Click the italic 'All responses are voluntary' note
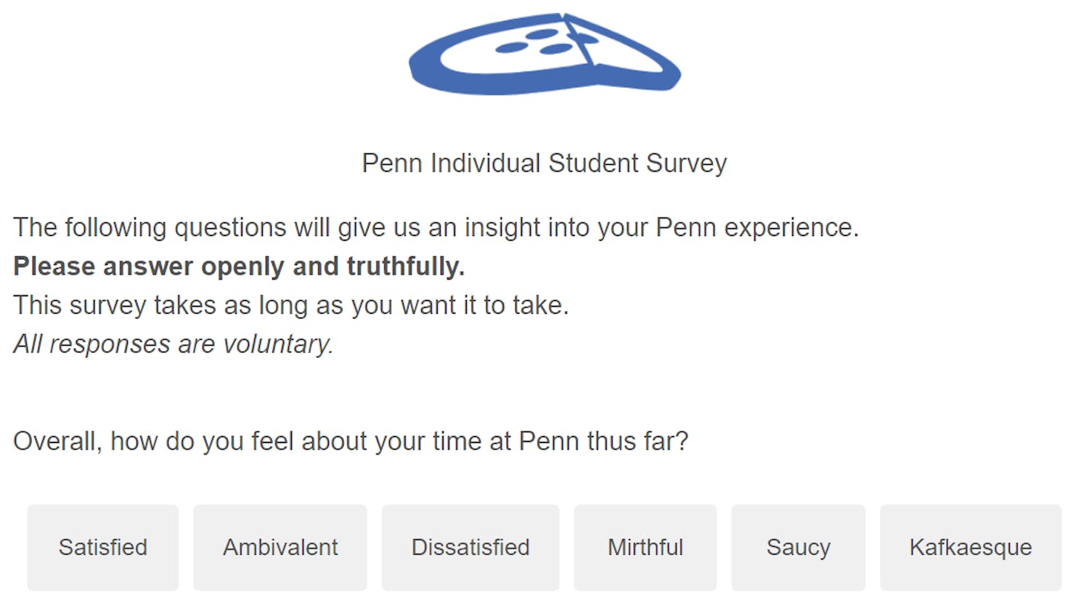This screenshot has height=613, width=1089. [173, 344]
